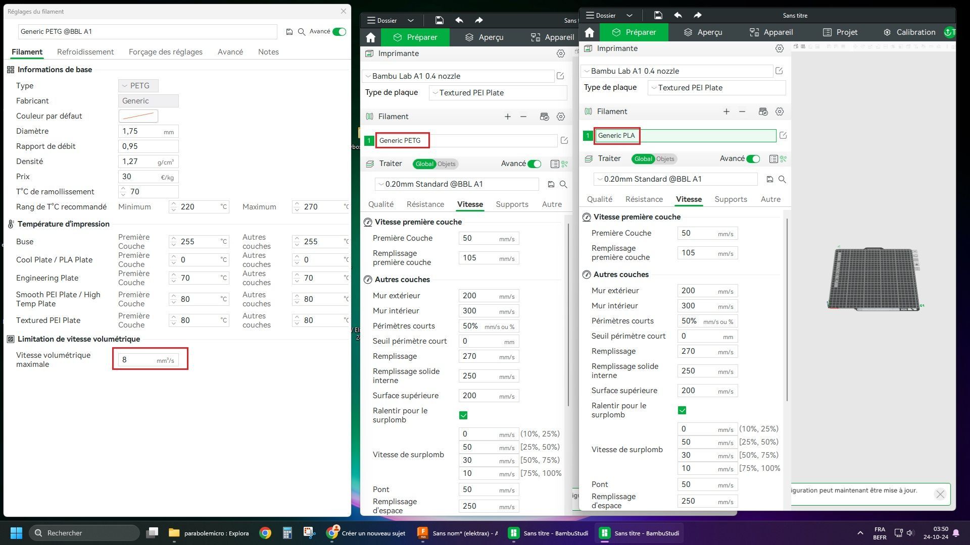970x545 pixels.
Task: Click the printer settings gear in middle window
Action: pyautogui.click(x=560, y=53)
